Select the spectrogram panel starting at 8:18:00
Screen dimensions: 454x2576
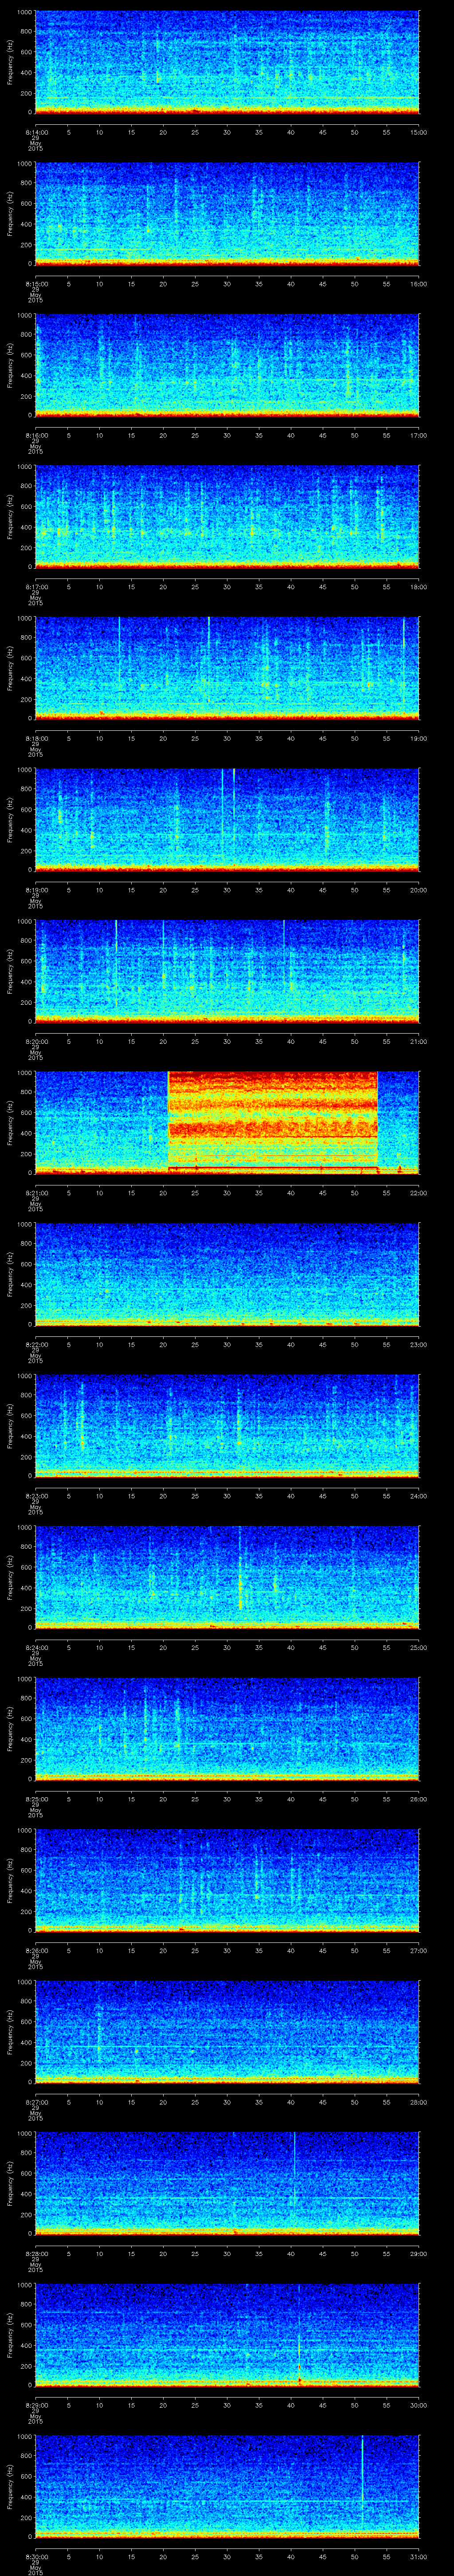pos(227,668)
